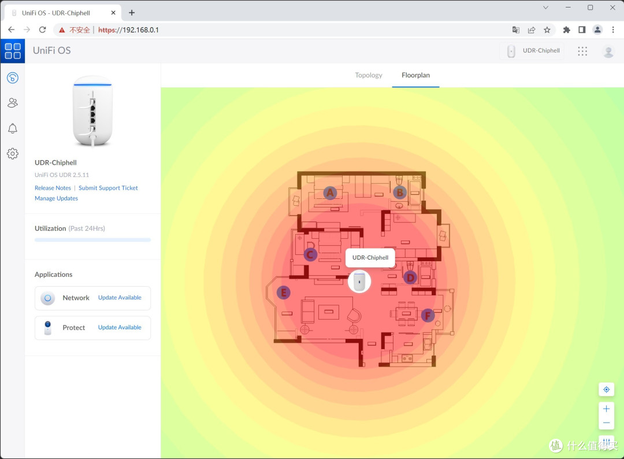
Task: Open the Users sidebar icon
Action: pyautogui.click(x=12, y=103)
